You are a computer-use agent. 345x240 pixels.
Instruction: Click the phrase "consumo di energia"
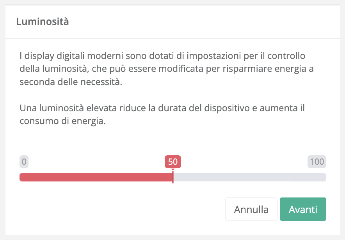point(62,121)
